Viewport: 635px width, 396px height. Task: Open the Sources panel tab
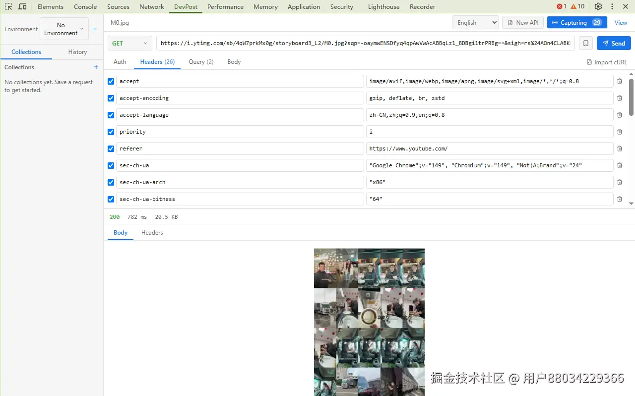pos(118,6)
